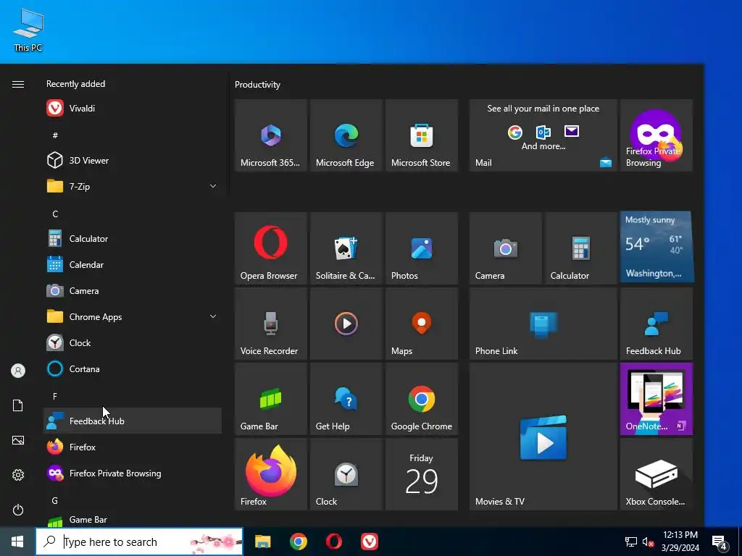Open the user account icon
The height and width of the screenshot is (556, 742).
(18, 371)
